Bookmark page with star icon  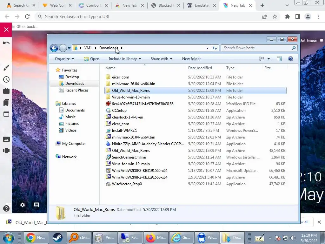pyautogui.click(x=275, y=17)
